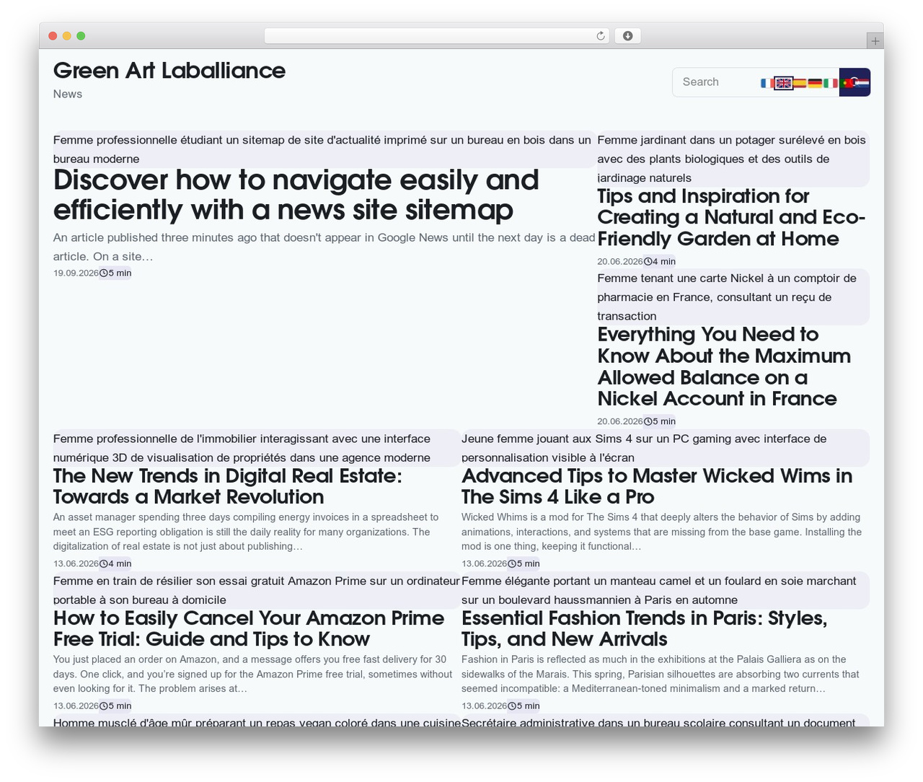Viewport: 923px width, 782px height.
Task: Open the news site sitemap article headline
Action: pos(296,195)
